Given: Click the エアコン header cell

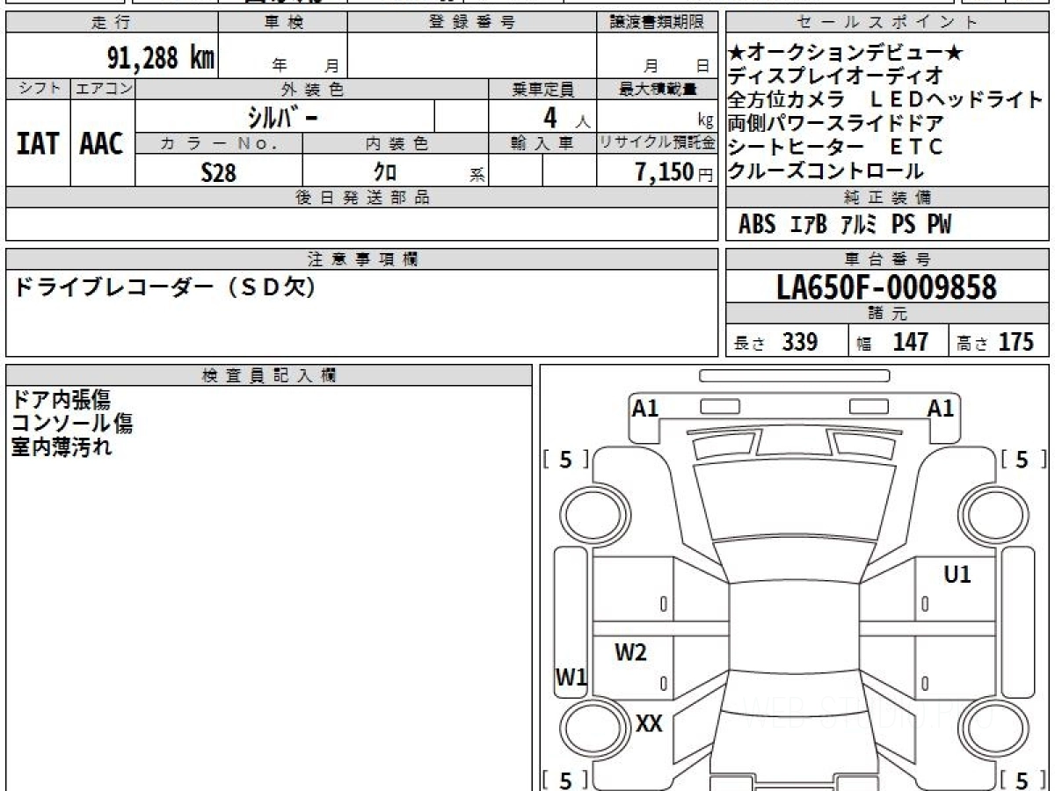Looking at the screenshot, I should [103, 89].
